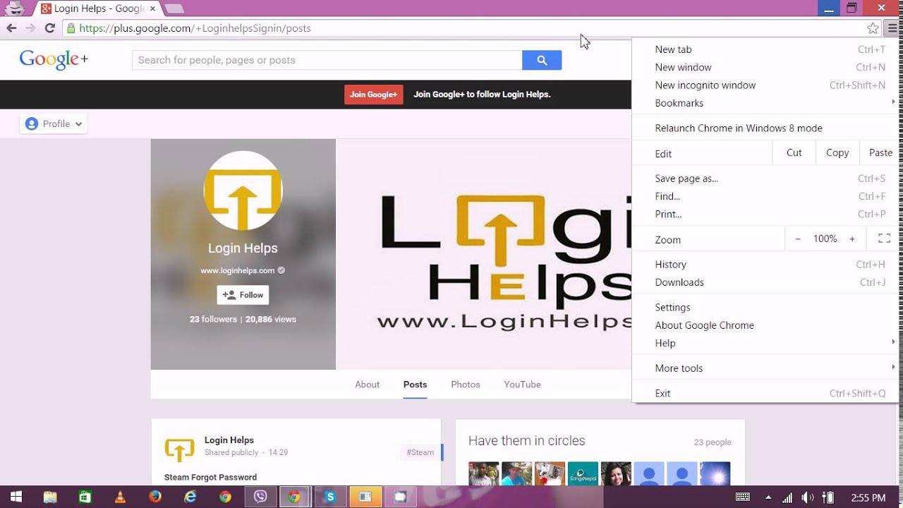Open Settings from the Chrome menu
This screenshot has height=508, width=903.
[x=765, y=308]
